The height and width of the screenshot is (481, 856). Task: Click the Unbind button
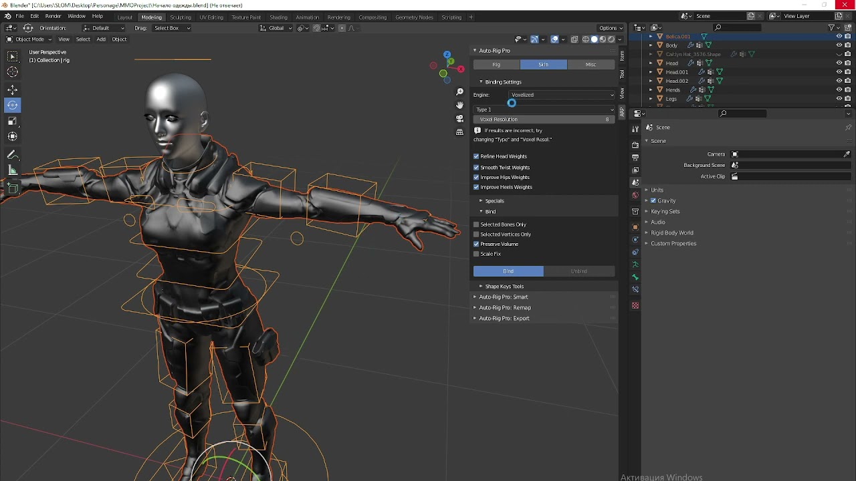click(x=579, y=271)
